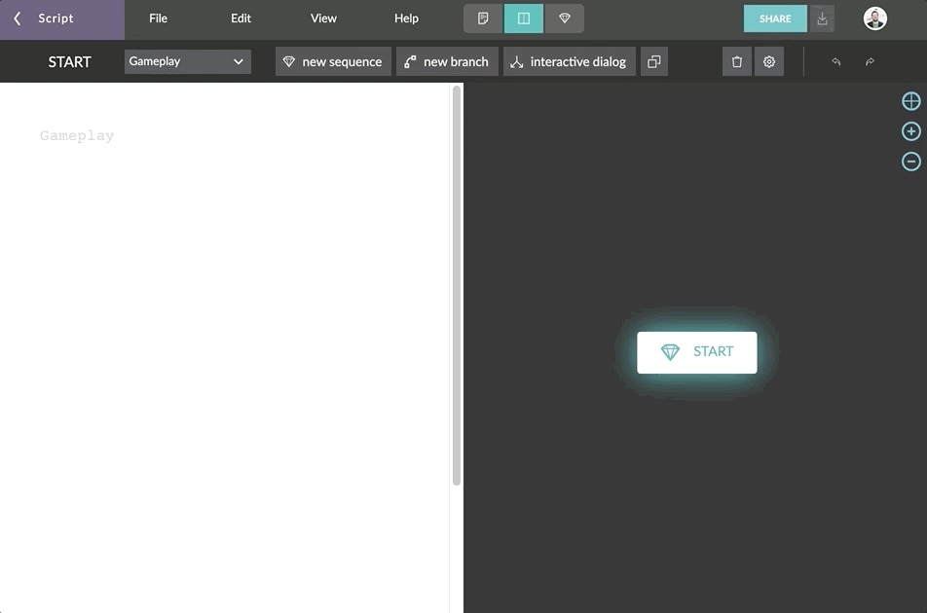Open settings gear in toolbar
The width and height of the screenshot is (927, 613).
point(769,61)
